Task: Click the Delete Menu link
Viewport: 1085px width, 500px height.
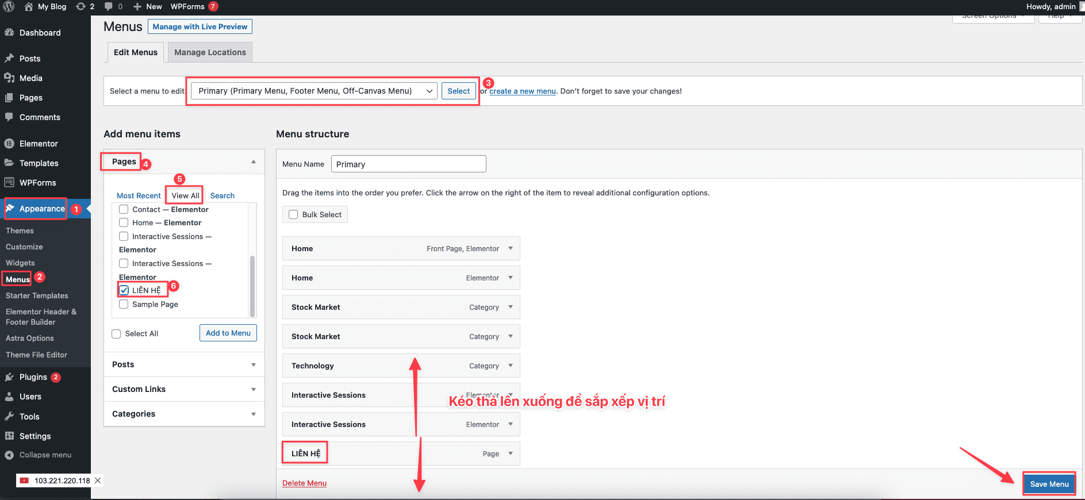Action: [x=304, y=483]
